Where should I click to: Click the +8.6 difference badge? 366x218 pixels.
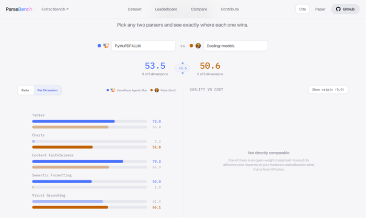tap(182, 68)
